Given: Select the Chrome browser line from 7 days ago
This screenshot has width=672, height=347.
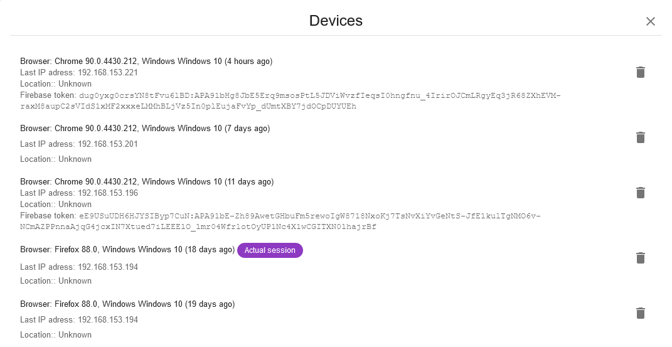Looking at the screenshot, I should (x=145, y=129).
